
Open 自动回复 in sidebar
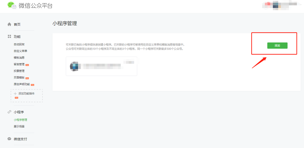pos(19,44)
